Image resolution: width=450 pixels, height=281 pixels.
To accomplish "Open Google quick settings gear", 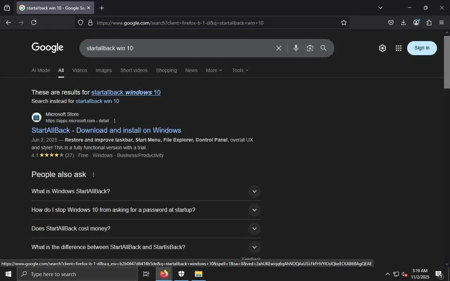I will [382, 48].
